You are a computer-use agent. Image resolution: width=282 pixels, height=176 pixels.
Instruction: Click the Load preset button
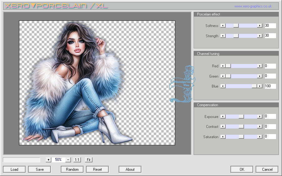tap(14, 169)
